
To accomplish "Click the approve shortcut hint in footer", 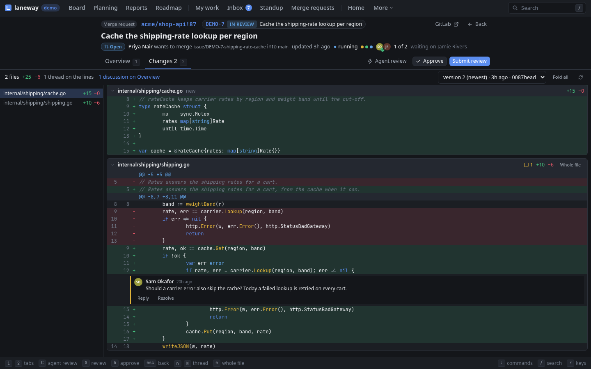I will pos(126,363).
